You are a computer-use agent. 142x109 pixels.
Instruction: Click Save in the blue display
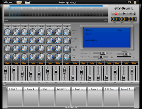coord(120,30)
